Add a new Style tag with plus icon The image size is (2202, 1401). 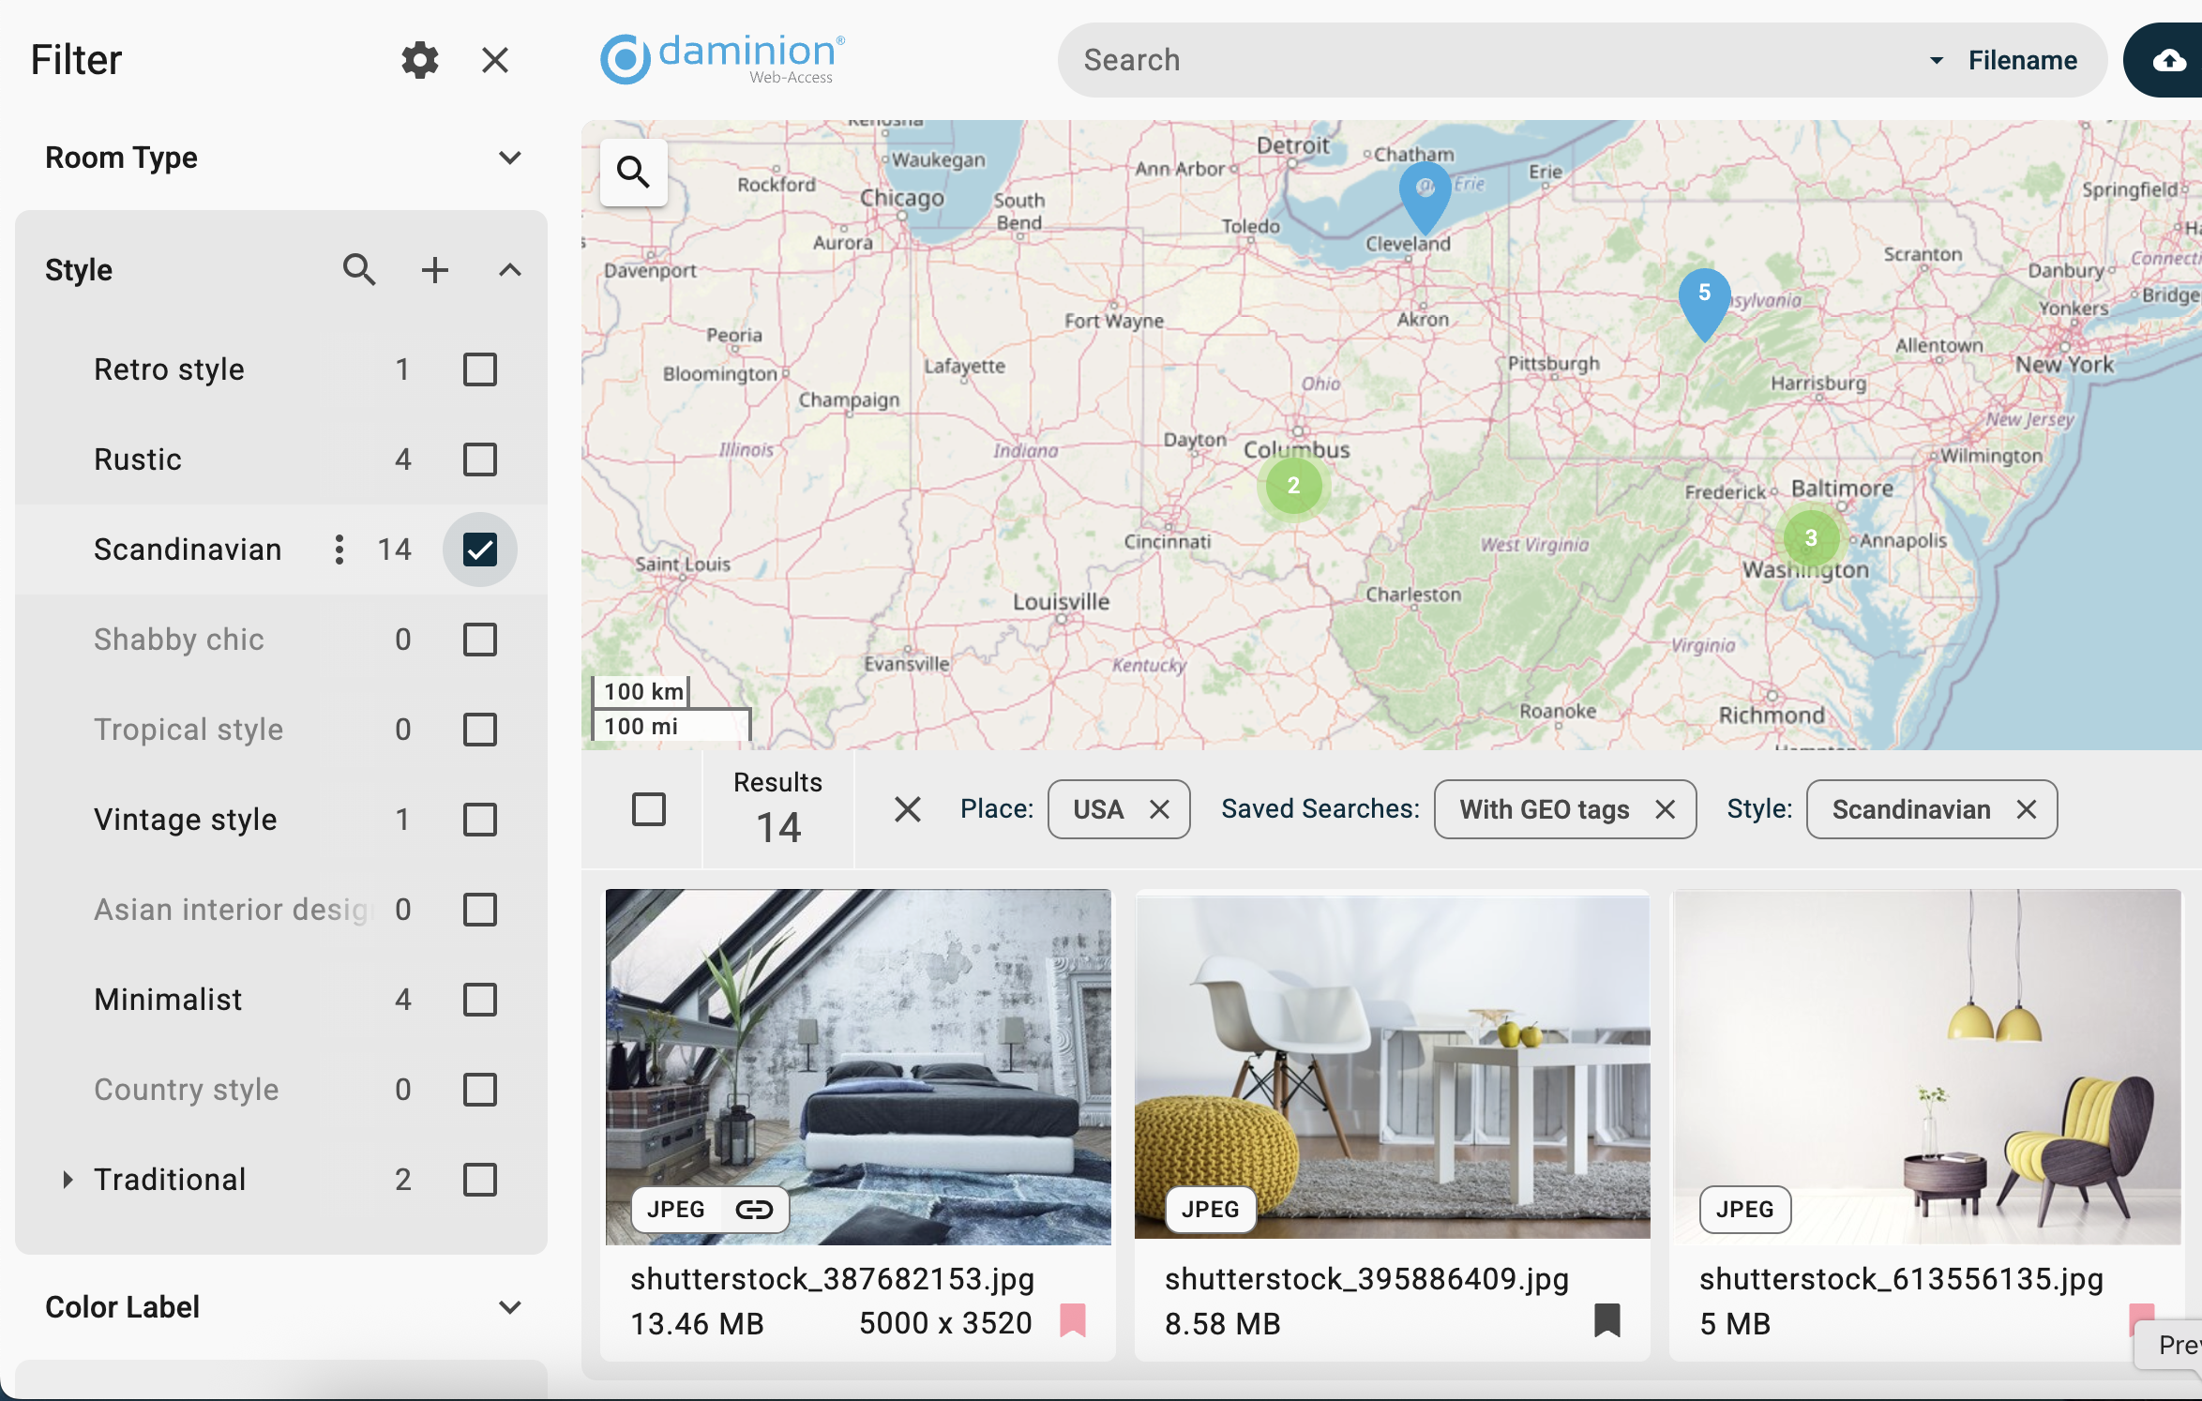click(434, 270)
